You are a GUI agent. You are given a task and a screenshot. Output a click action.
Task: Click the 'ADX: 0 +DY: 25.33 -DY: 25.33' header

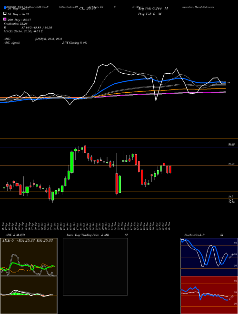[27, 241]
